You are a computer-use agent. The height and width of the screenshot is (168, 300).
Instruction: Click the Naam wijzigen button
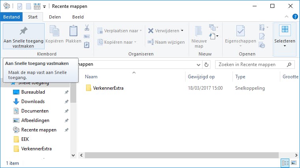point(166,42)
